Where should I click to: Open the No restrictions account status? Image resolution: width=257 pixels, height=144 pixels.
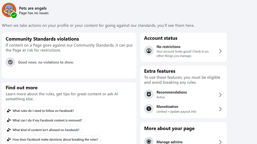tap(183, 51)
